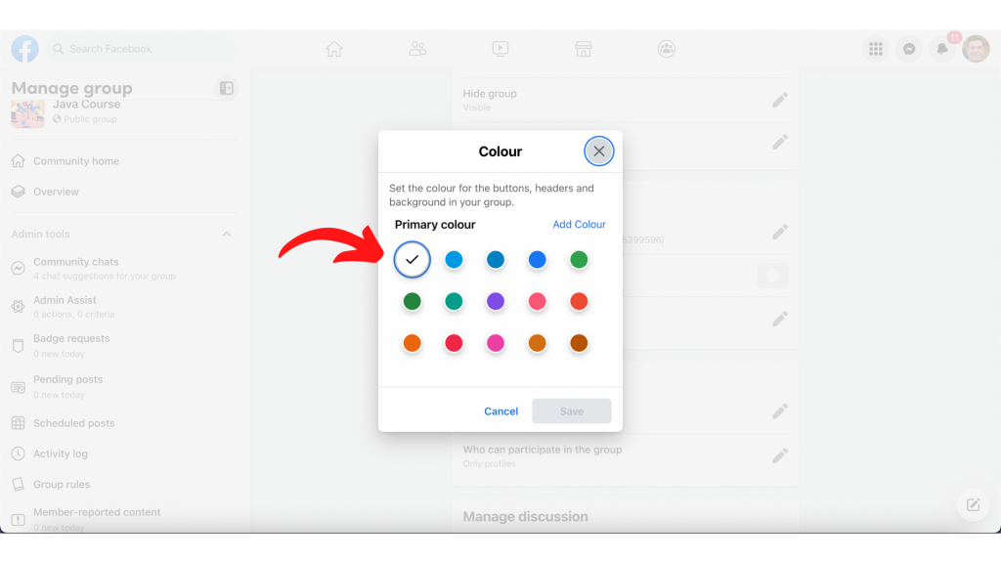Edit the Hide group setting pencil
Screen dimensions: 1001x563
pyautogui.click(x=779, y=101)
